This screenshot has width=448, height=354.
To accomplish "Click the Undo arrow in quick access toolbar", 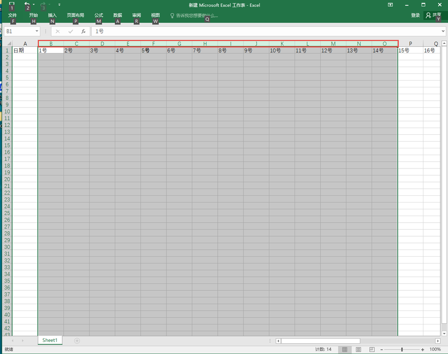I will click(x=27, y=4).
